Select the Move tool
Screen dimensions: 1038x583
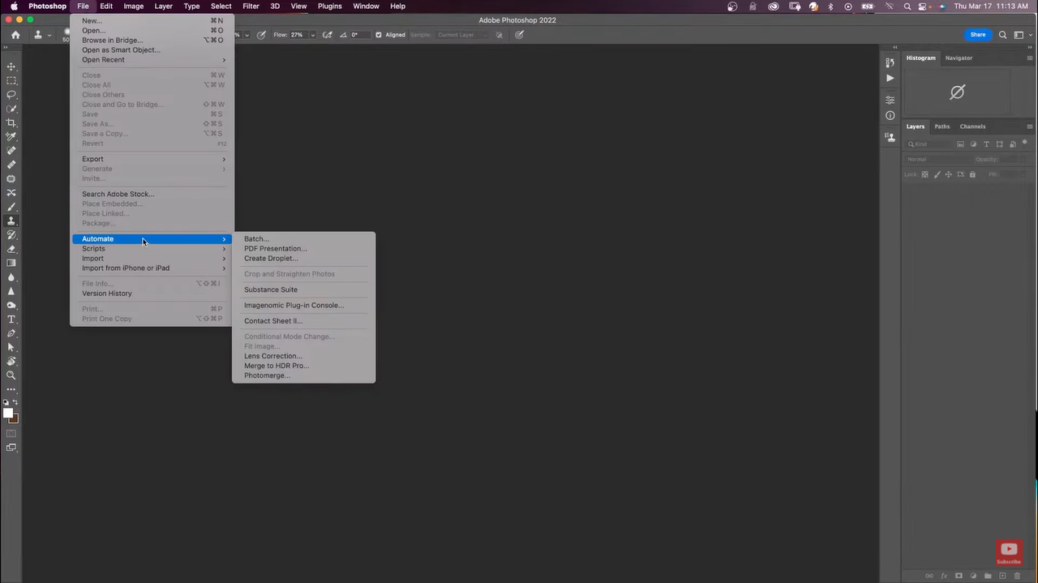(x=11, y=66)
